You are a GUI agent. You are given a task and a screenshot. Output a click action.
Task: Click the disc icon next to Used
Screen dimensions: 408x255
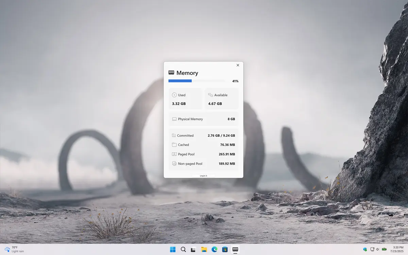174,95
